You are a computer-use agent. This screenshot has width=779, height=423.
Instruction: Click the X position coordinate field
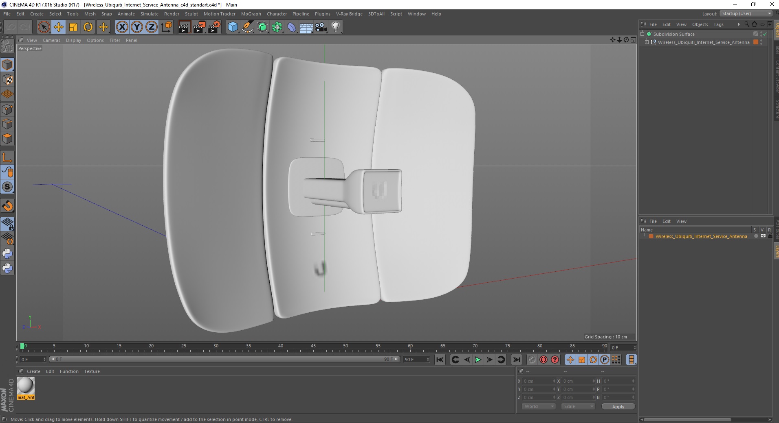[539, 381]
